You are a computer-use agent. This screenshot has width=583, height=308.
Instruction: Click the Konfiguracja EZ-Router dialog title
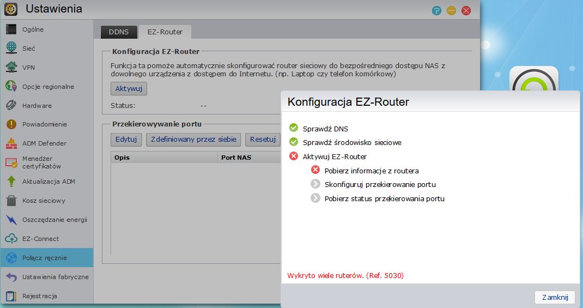click(x=348, y=102)
